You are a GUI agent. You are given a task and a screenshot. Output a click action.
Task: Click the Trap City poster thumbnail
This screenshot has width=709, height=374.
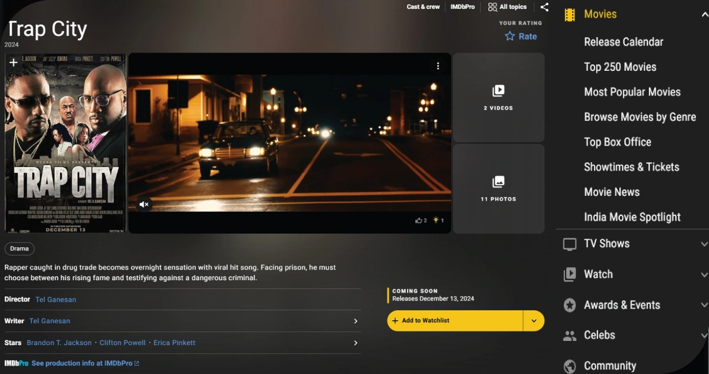pos(65,147)
